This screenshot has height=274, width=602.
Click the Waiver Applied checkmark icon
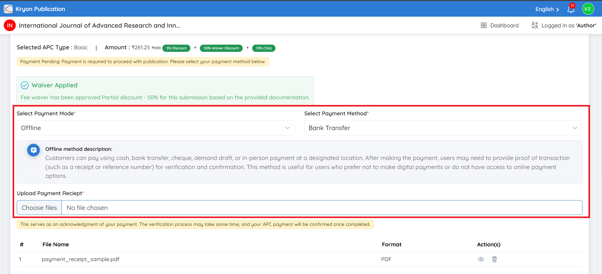click(25, 85)
